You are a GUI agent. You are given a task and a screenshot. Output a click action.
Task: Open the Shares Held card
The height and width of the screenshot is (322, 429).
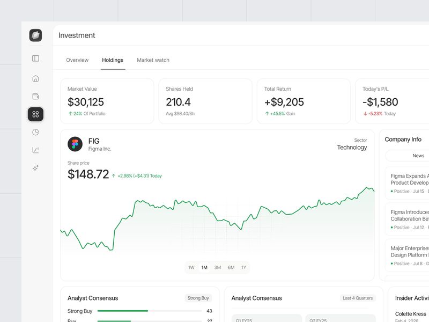click(x=205, y=101)
